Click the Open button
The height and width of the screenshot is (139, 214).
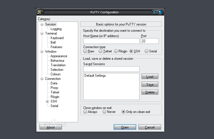pyautogui.click(x=125, y=127)
